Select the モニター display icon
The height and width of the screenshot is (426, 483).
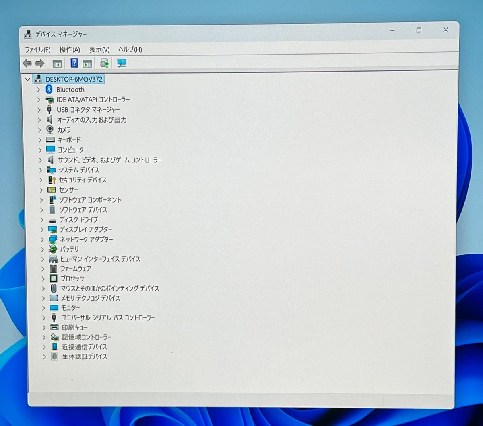click(x=54, y=308)
